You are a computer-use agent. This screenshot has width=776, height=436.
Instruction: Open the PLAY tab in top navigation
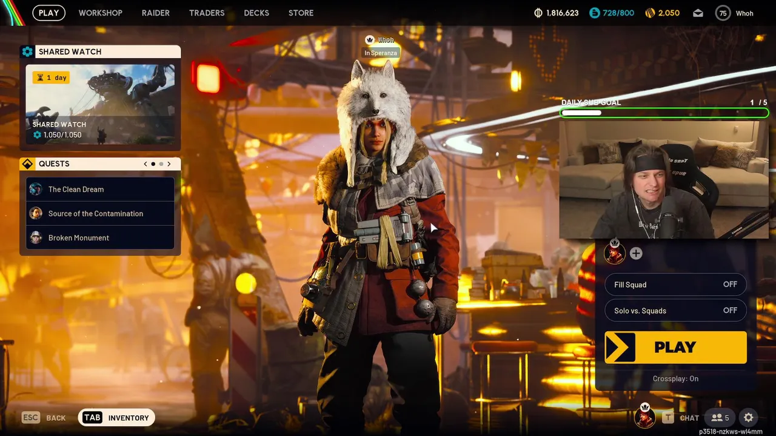(x=49, y=13)
